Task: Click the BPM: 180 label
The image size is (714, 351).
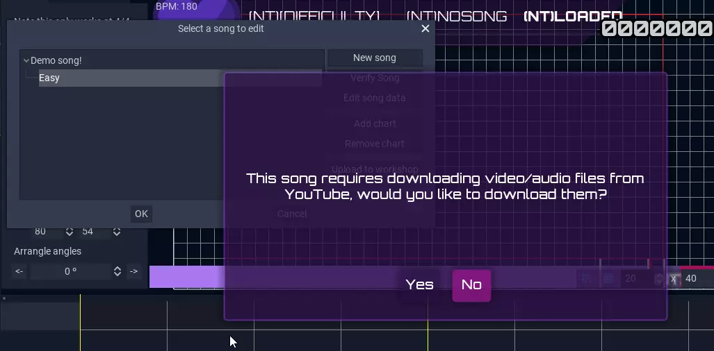Action: pos(176,7)
